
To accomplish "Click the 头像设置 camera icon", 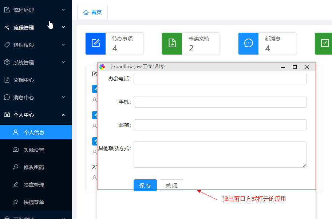I will [x=16, y=150].
